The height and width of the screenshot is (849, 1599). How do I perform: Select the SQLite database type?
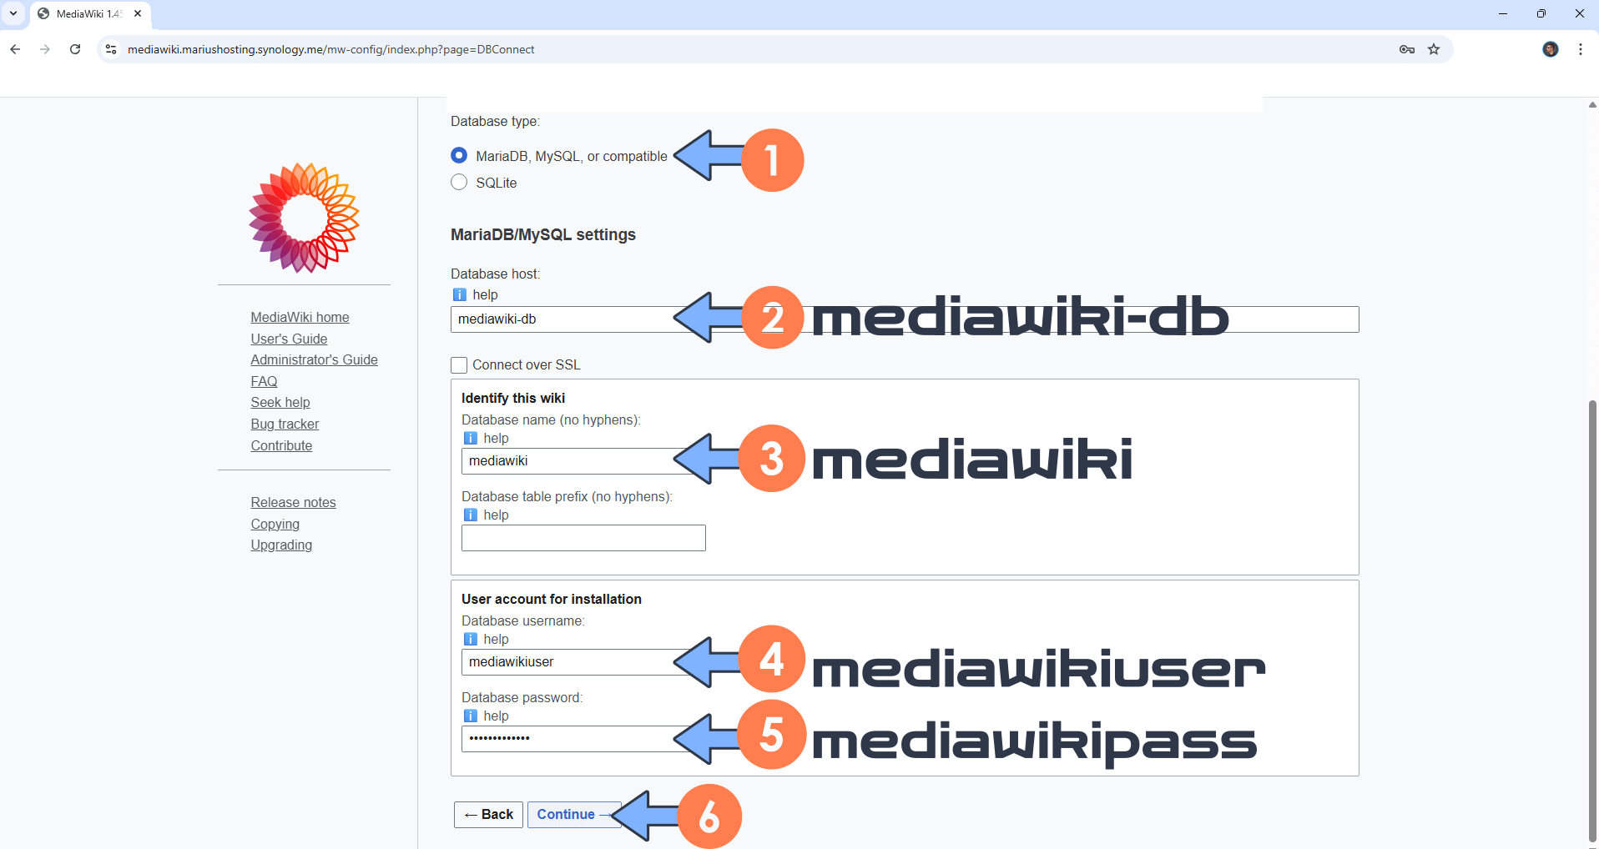coord(459,182)
